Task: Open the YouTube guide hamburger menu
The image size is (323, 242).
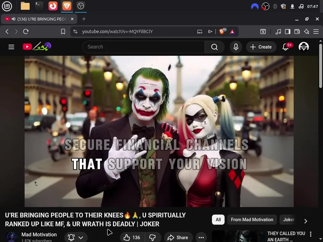Action: (11, 47)
